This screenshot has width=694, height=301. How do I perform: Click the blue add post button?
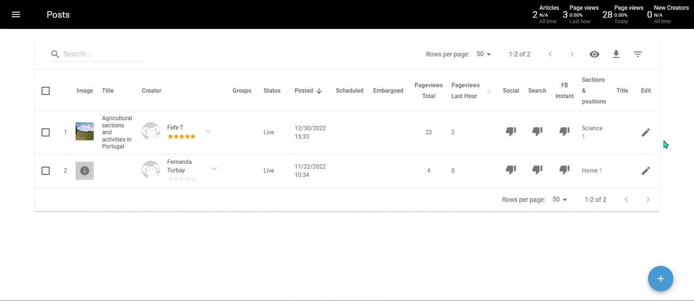660,278
